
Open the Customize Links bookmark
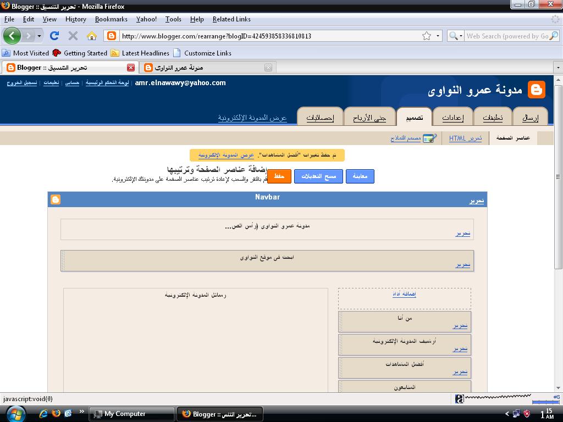coord(202,53)
